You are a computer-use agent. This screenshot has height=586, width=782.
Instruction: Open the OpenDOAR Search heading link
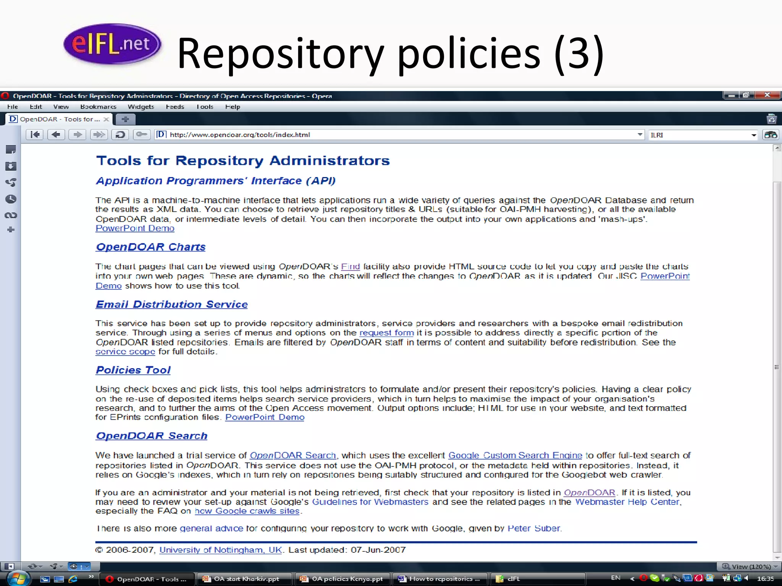click(151, 436)
